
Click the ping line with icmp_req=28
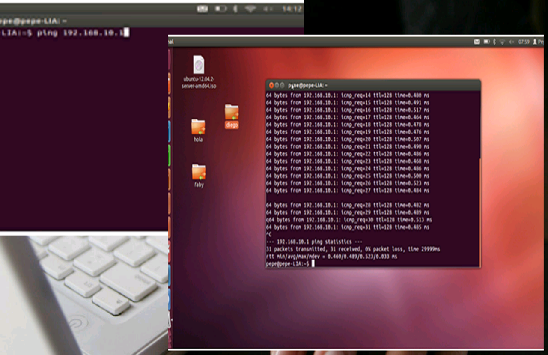coord(348,205)
